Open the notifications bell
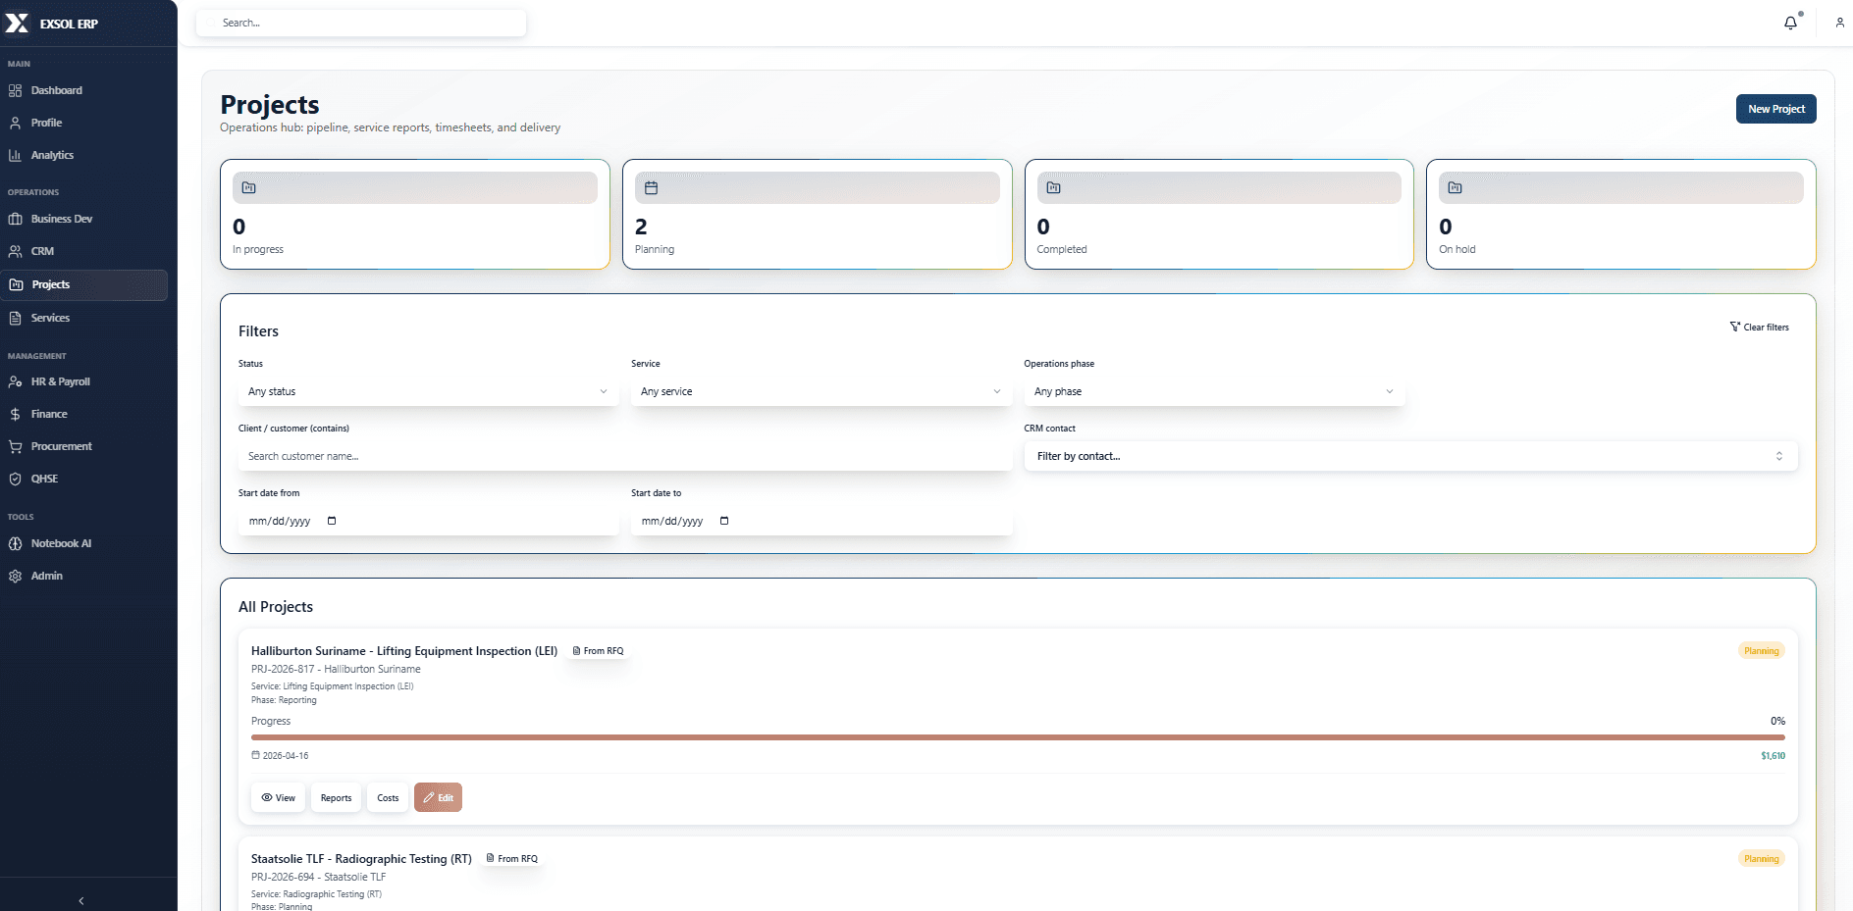This screenshot has width=1853, height=911. click(x=1790, y=23)
